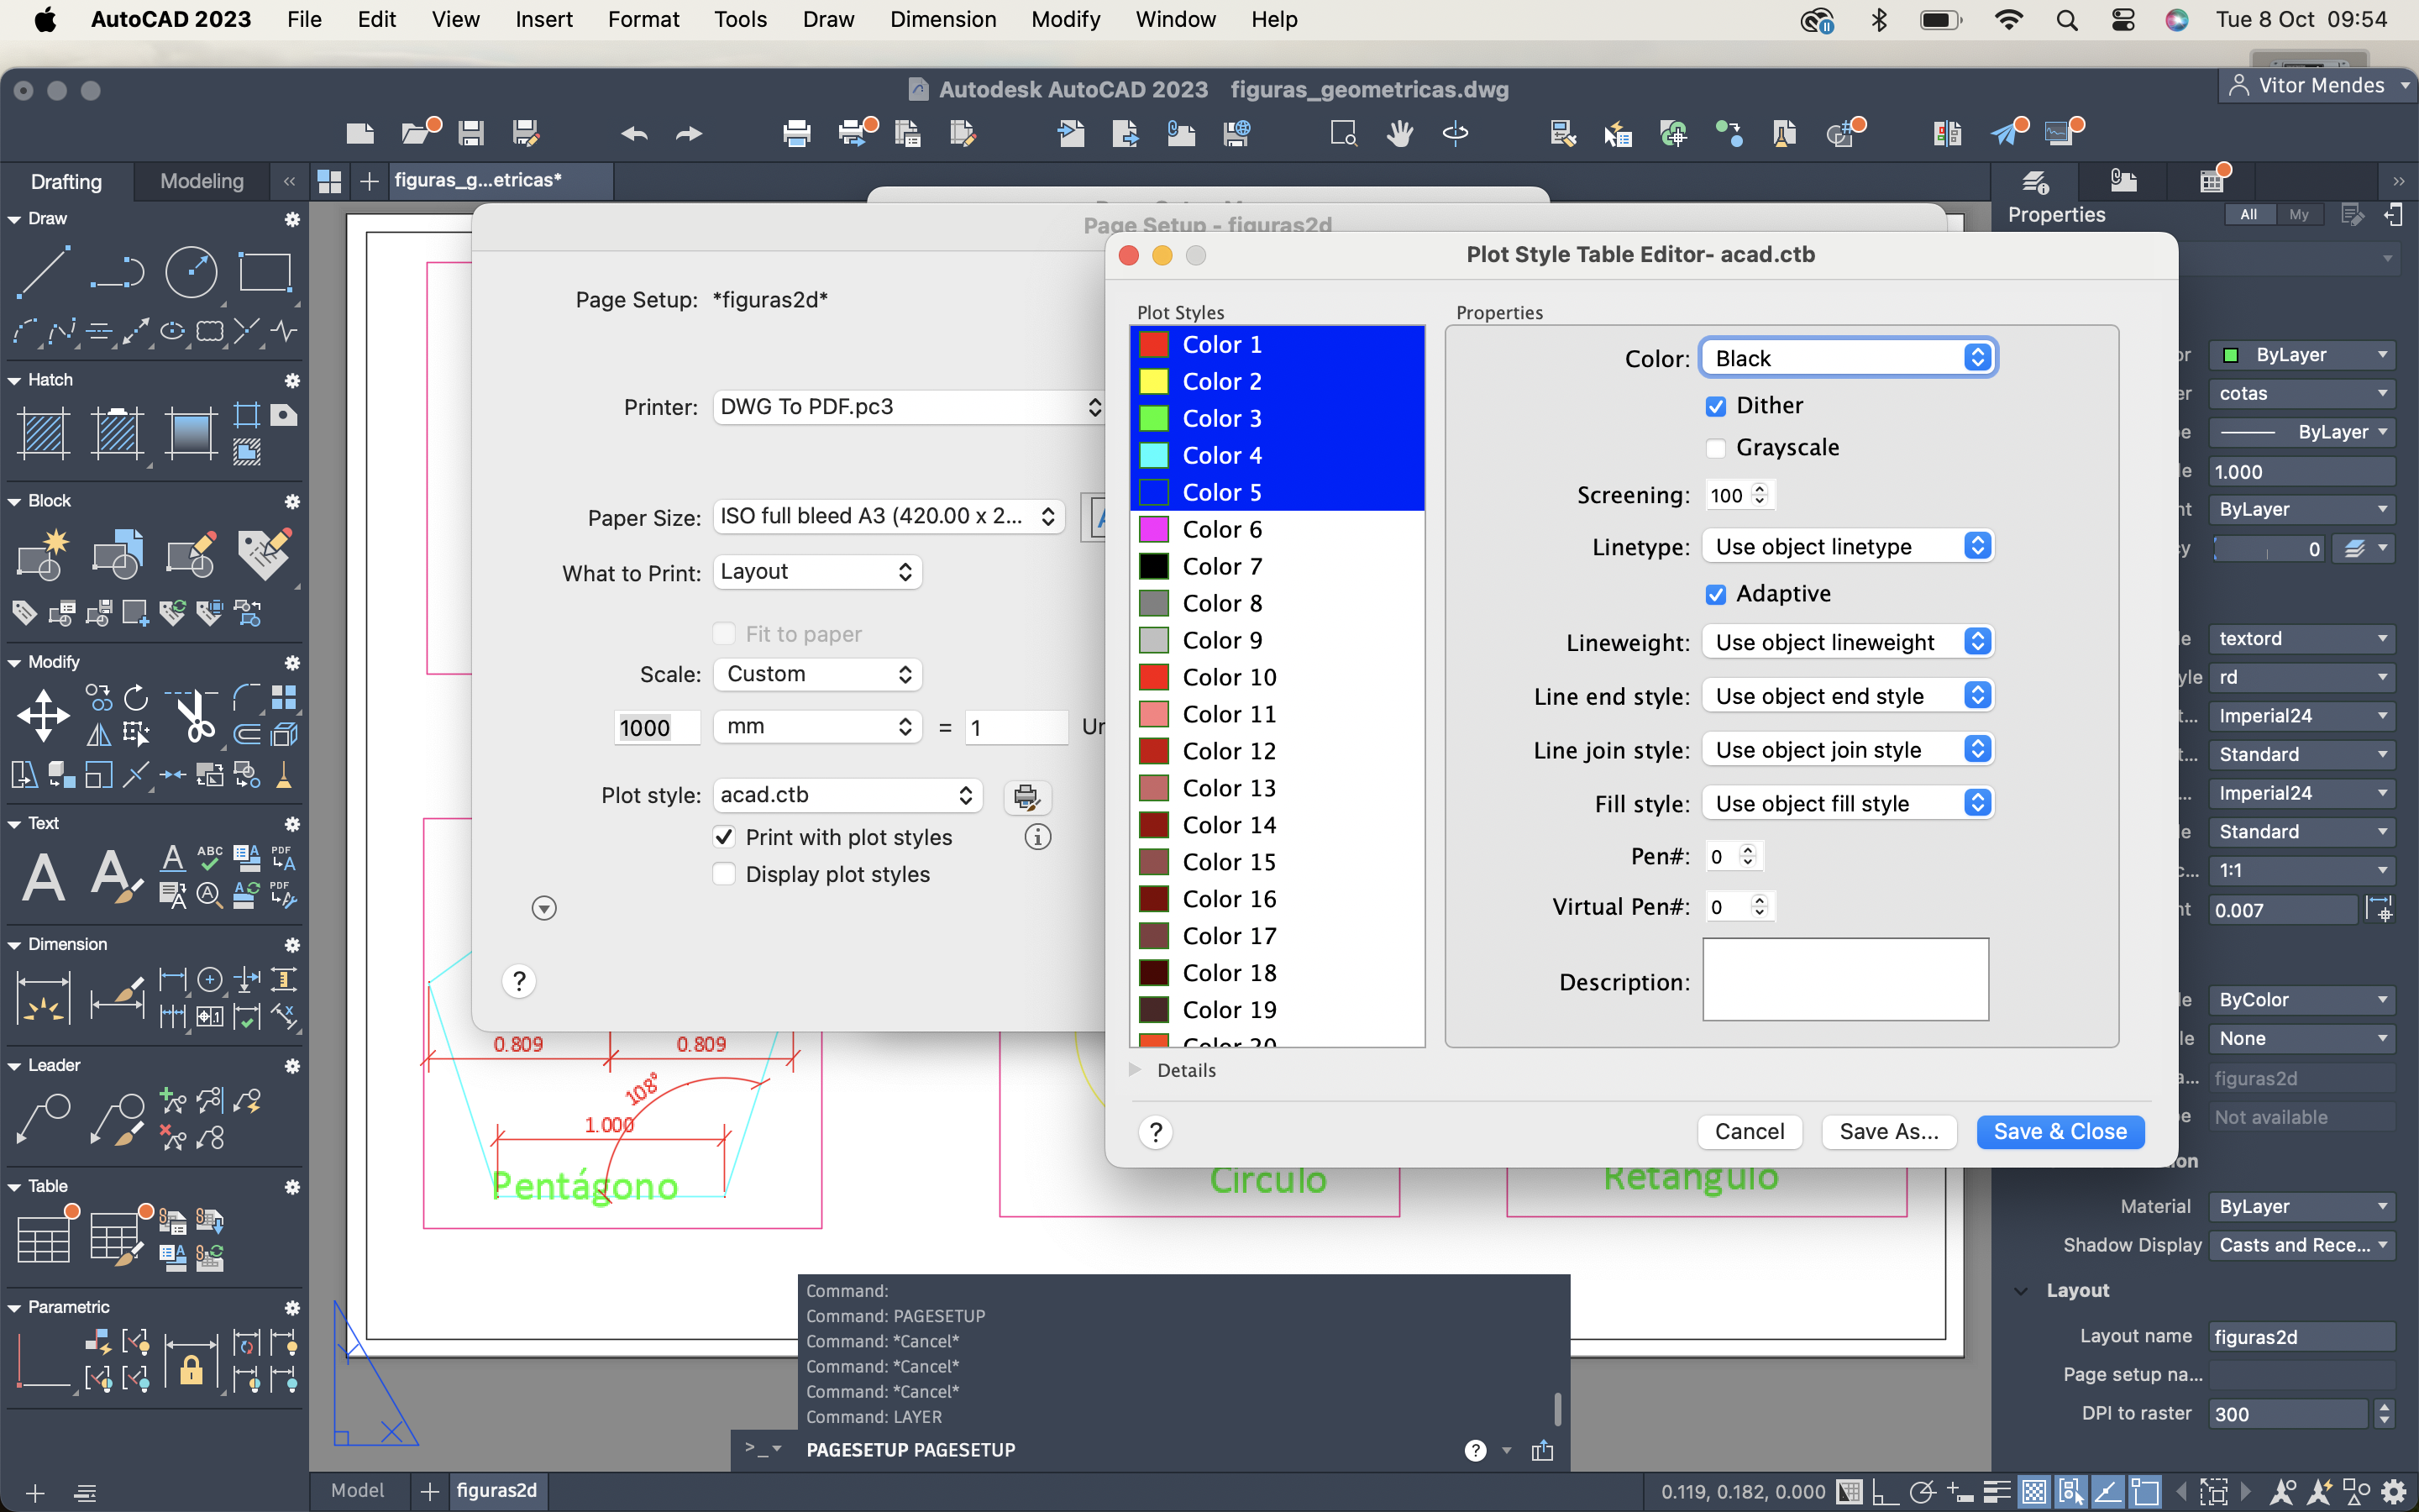2419x1512 pixels.
Task: Uncheck Print with plot styles
Action: click(x=724, y=837)
